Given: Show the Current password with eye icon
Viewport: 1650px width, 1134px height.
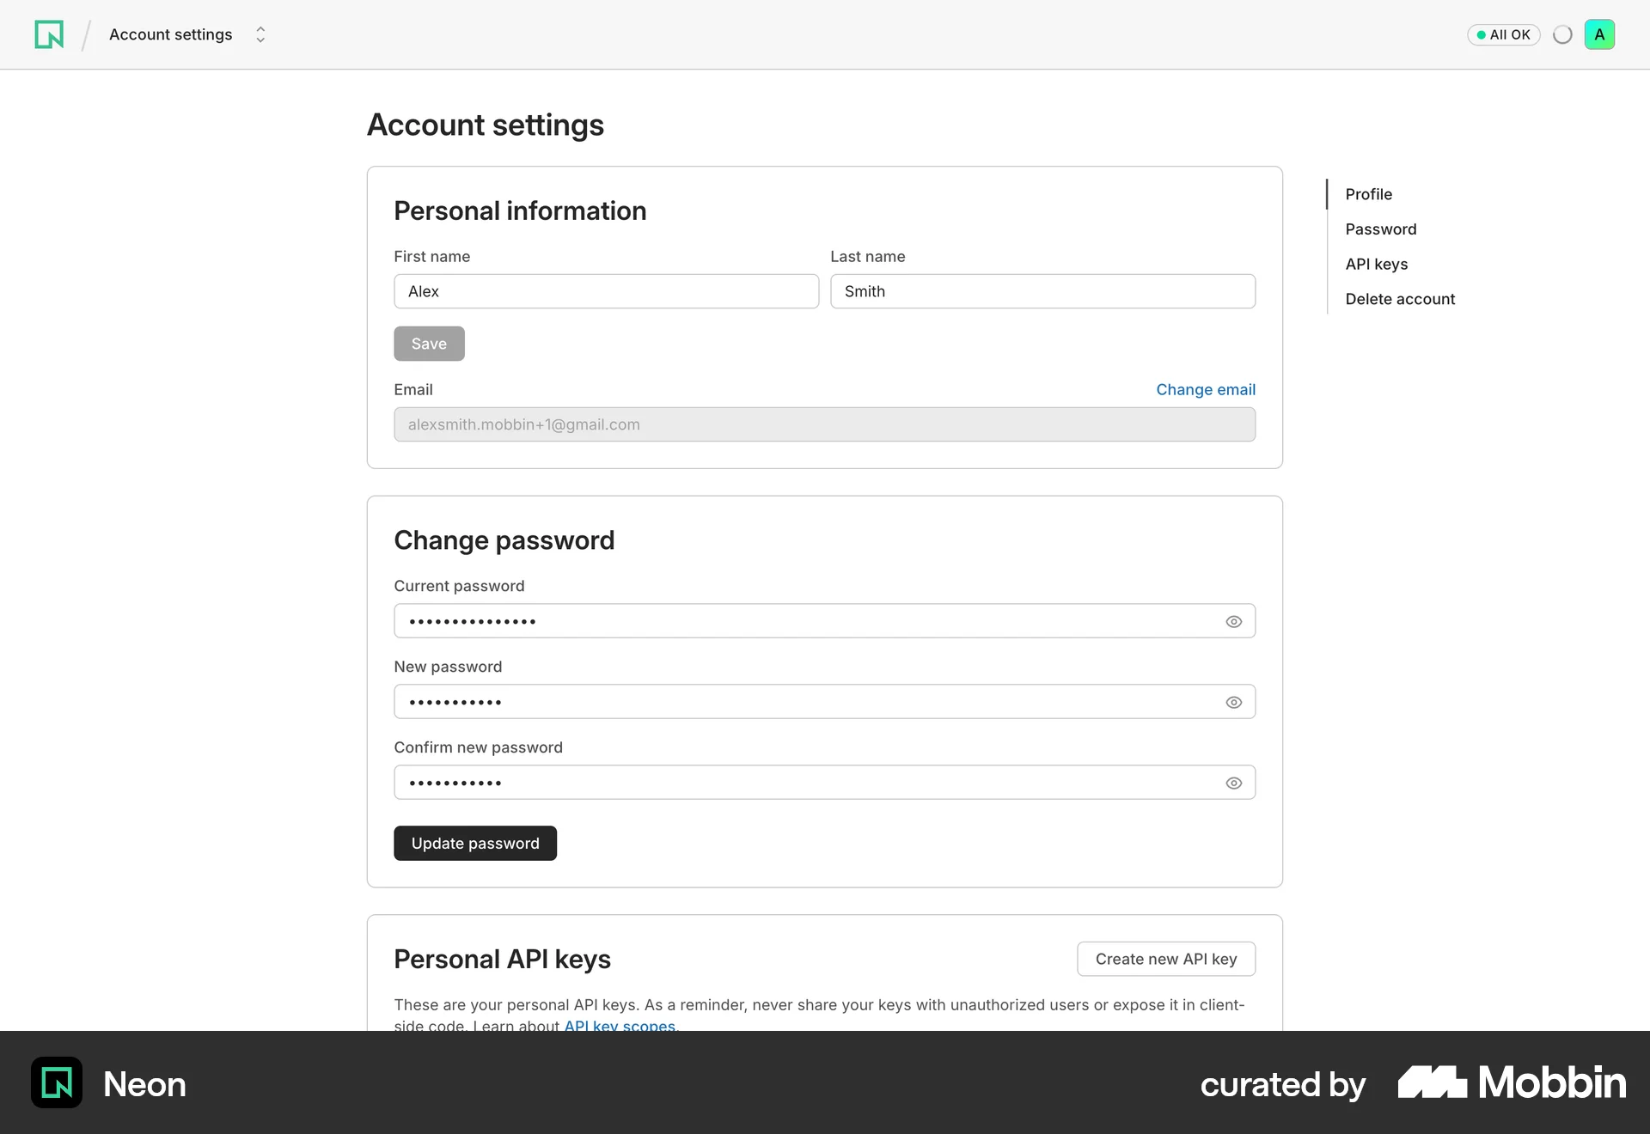Looking at the screenshot, I should click(1233, 621).
